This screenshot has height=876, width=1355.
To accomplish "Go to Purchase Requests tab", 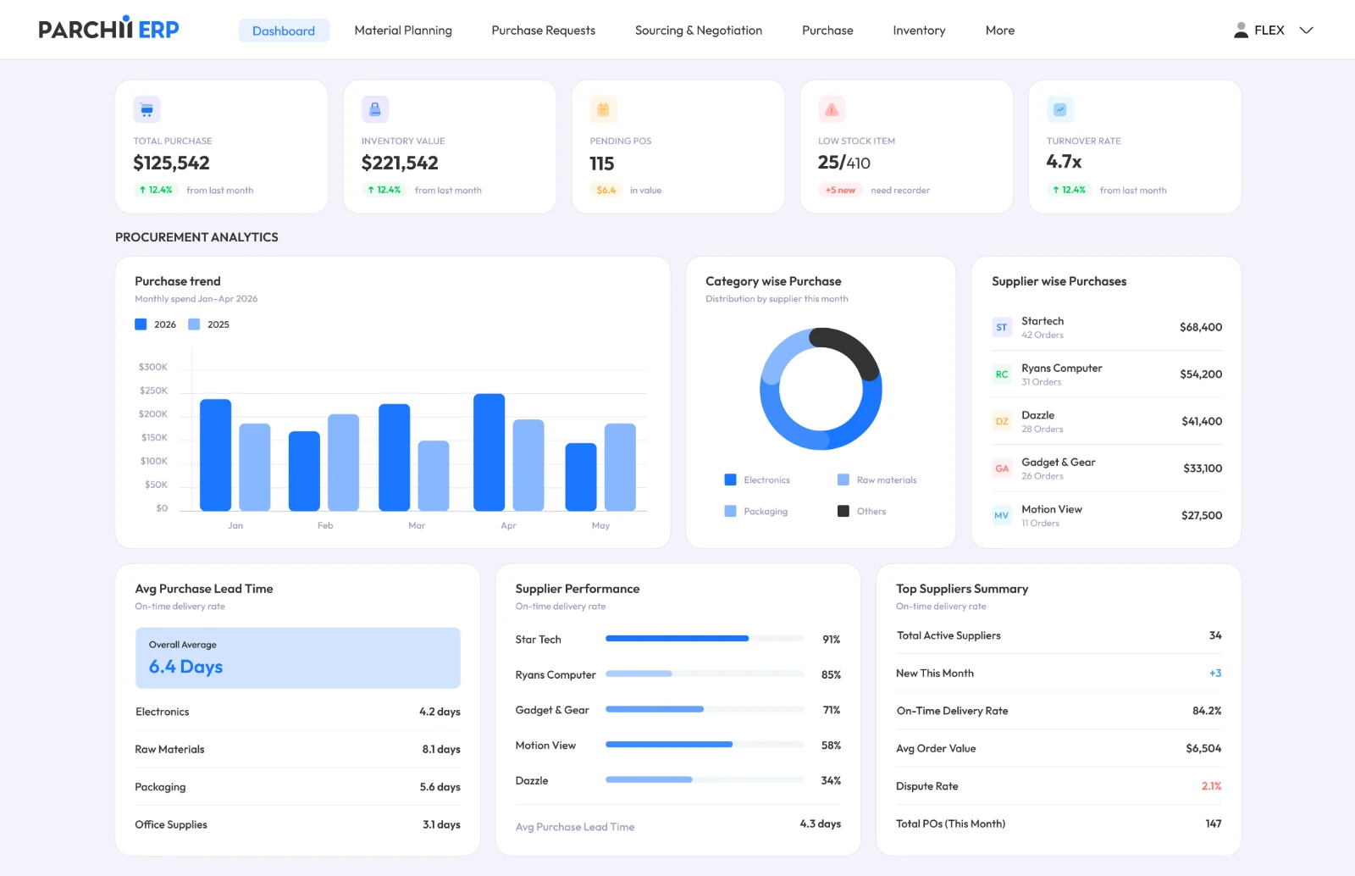I will (544, 30).
